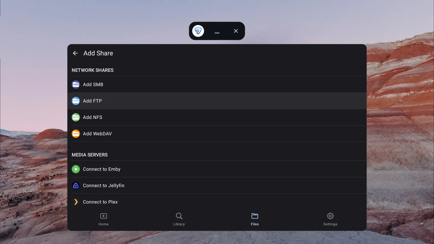Click the Home icon in bottom navigation
434x244 pixels.
click(103, 216)
